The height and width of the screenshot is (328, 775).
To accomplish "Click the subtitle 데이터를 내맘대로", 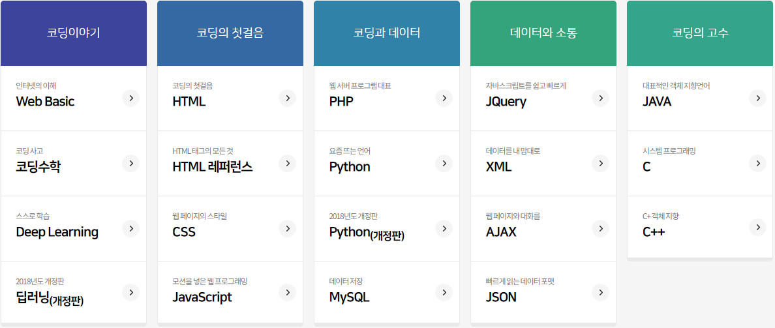I will (513, 151).
